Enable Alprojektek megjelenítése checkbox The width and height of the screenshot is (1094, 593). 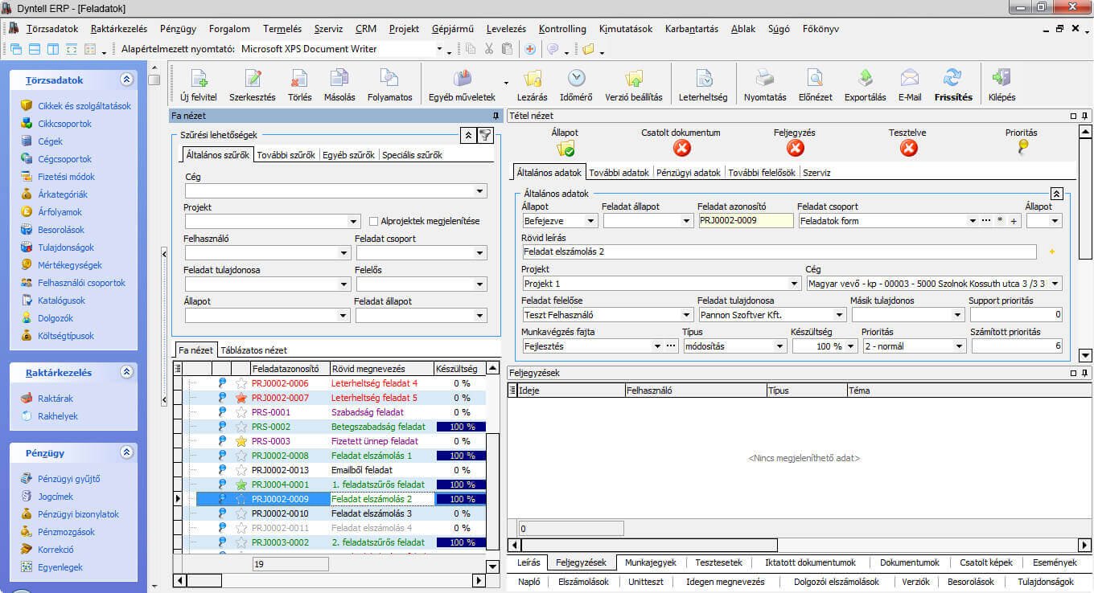[374, 221]
